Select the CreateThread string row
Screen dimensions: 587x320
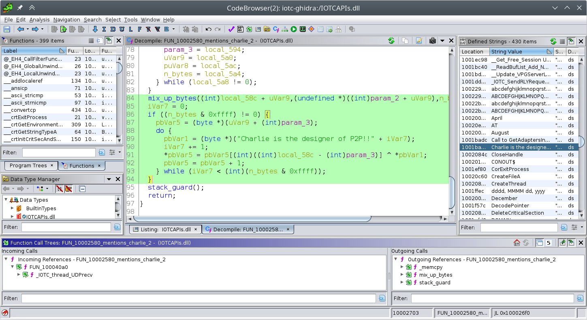click(x=509, y=183)
